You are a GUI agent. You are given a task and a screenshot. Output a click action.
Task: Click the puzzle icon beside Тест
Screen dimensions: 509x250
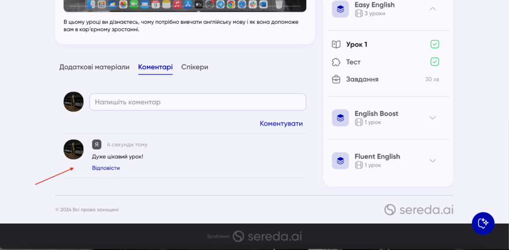tap(336, 62)
